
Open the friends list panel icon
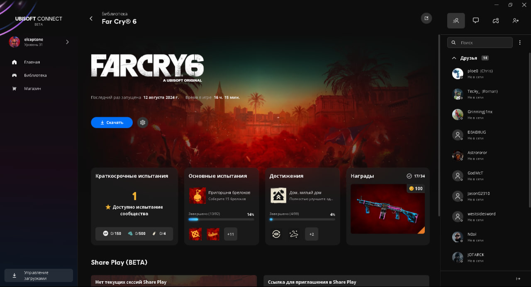coord(456,20)
